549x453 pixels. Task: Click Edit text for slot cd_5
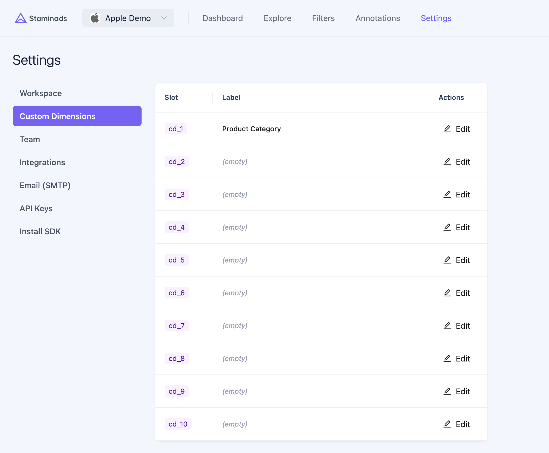click(x=463, y=260)
